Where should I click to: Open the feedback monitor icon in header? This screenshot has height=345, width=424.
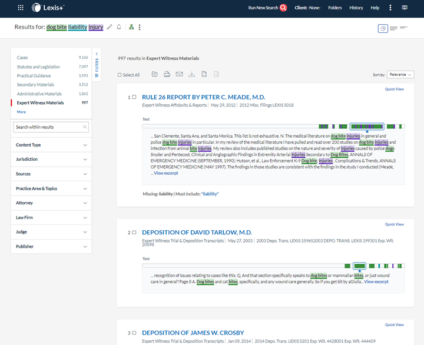click(x=404, y=8)
